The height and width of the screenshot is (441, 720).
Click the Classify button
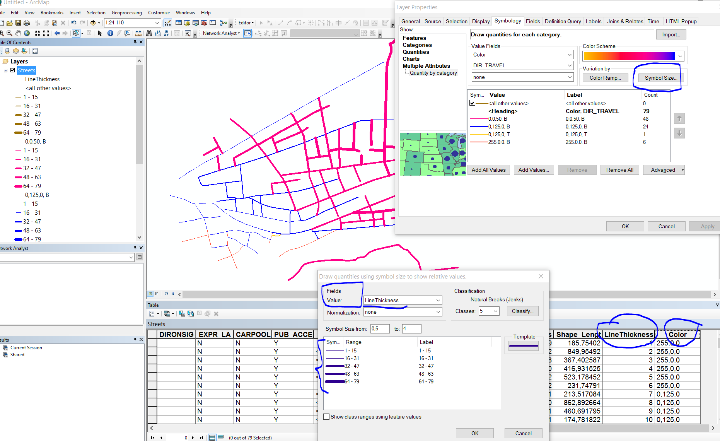[522, 311]
